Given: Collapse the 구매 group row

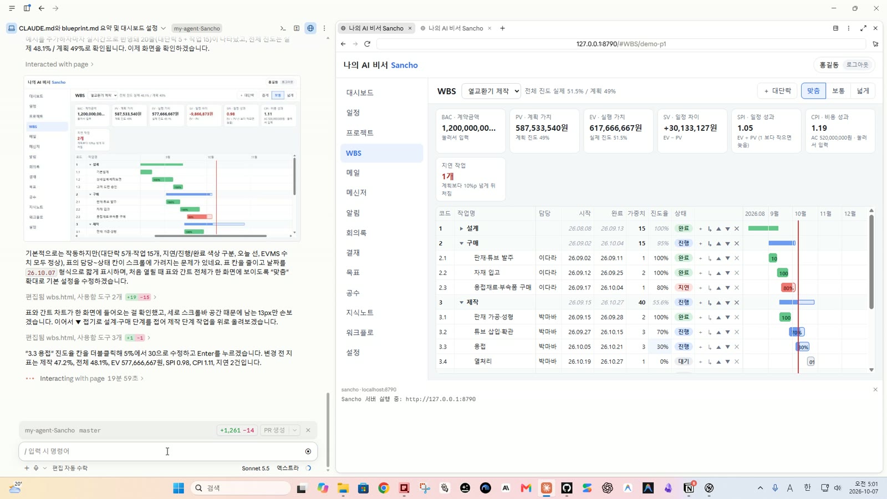Looking at the screenshot, I should point(461,243).
